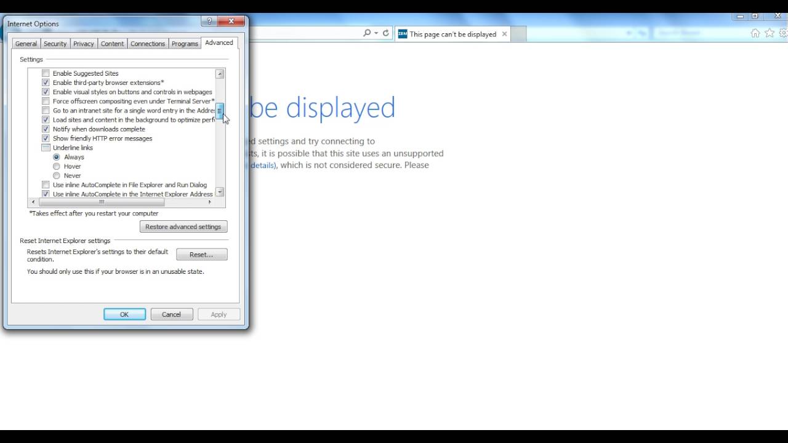Select Always under Underline links
The height and width of the screenshot is (443, 788).
(x=57, y=157)
